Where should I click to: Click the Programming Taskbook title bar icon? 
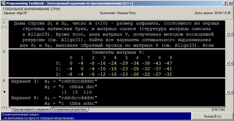[3, 3]
